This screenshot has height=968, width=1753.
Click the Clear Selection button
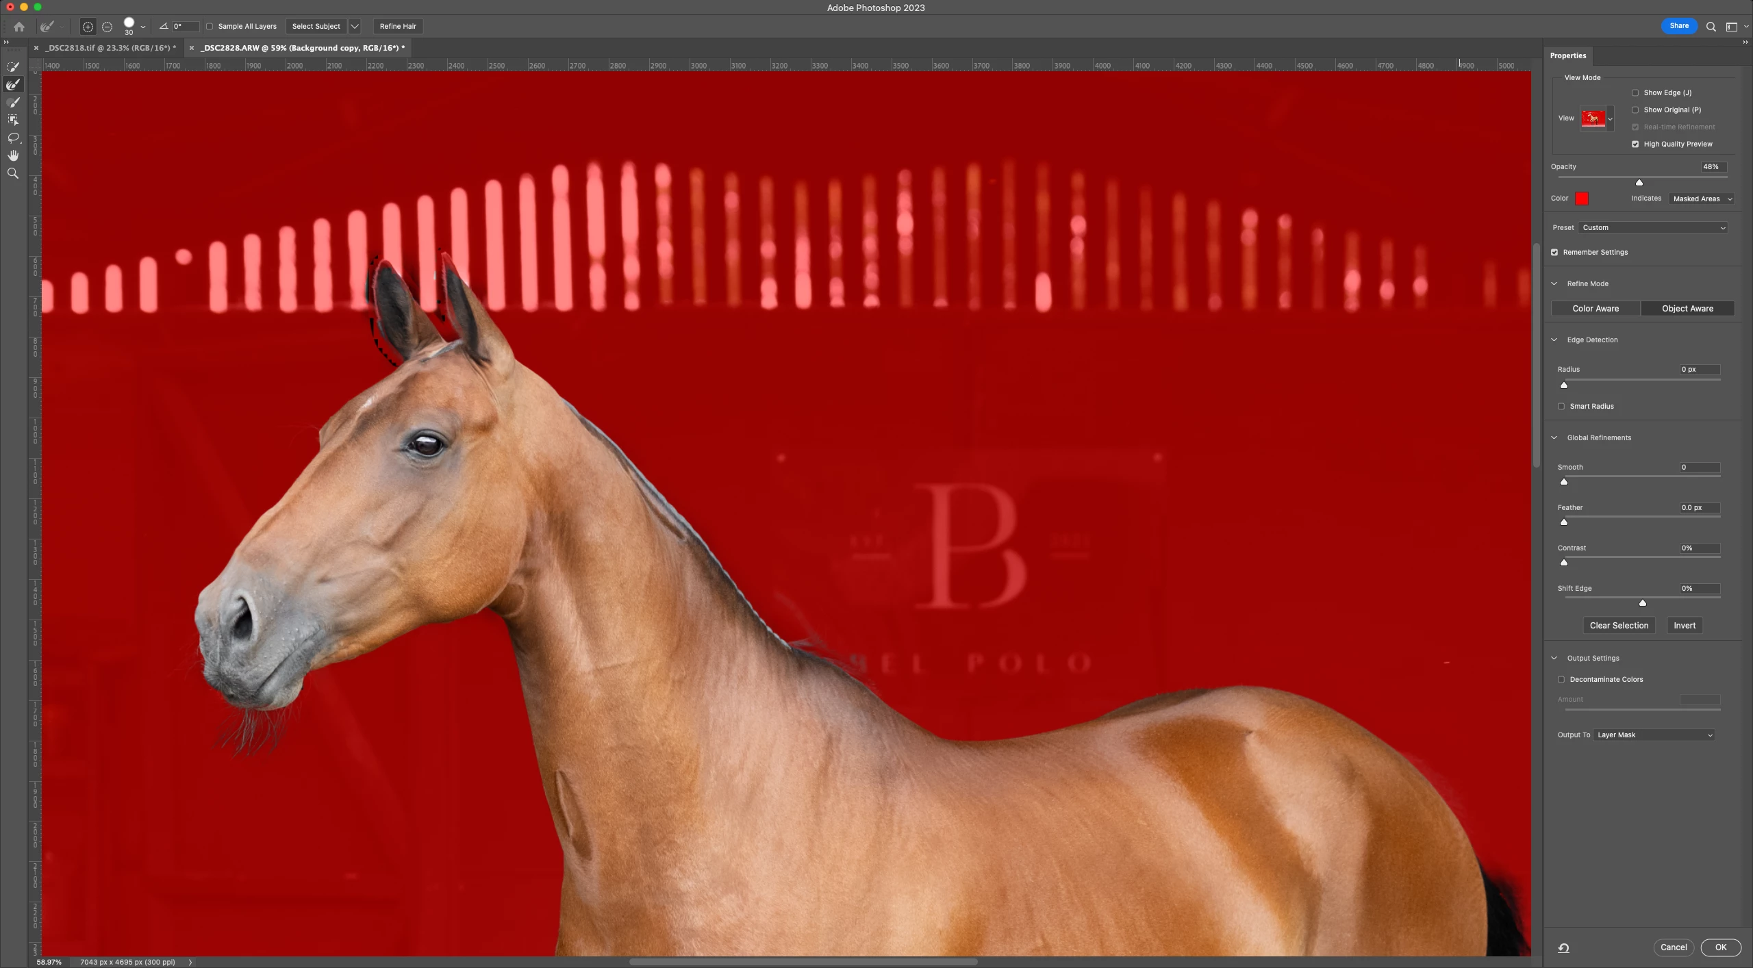coord(1618,625)
